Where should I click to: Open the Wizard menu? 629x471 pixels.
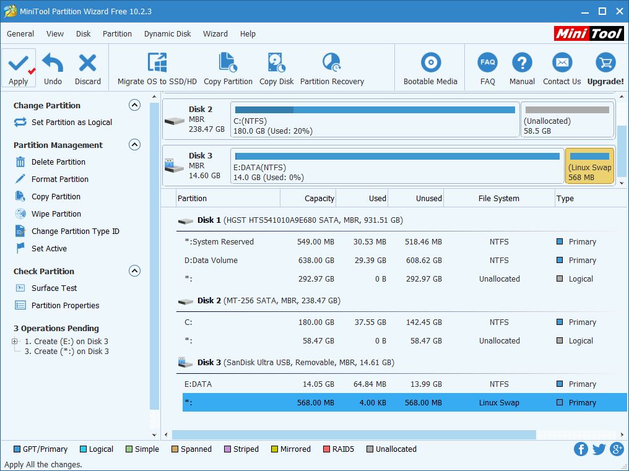click(x=215, y=34)
